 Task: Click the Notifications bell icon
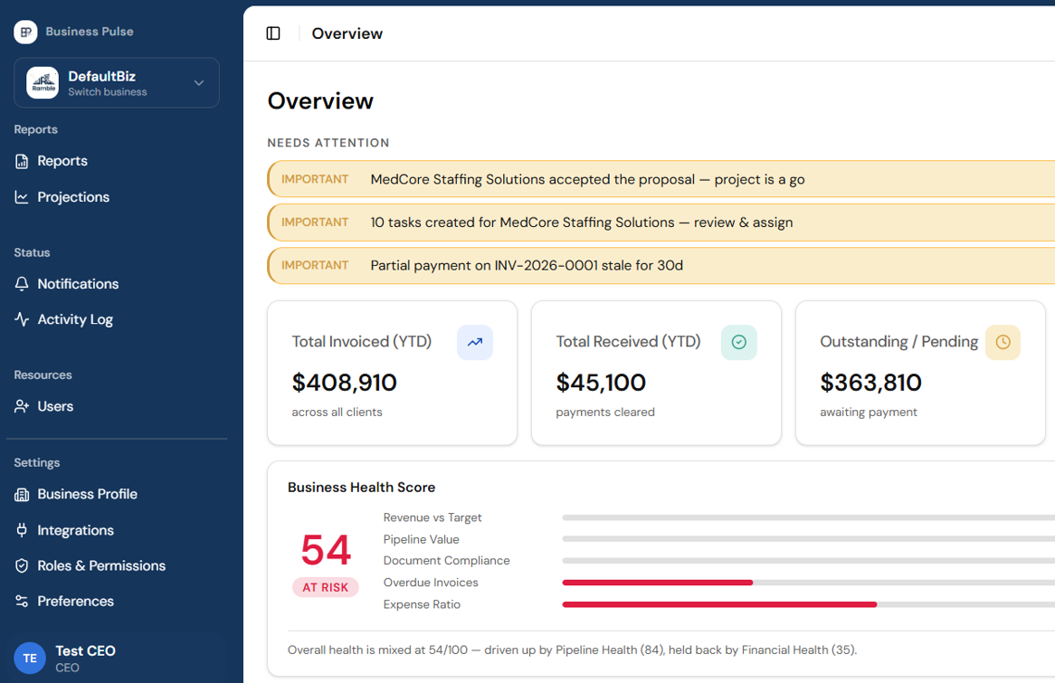(x=22, y=284)
